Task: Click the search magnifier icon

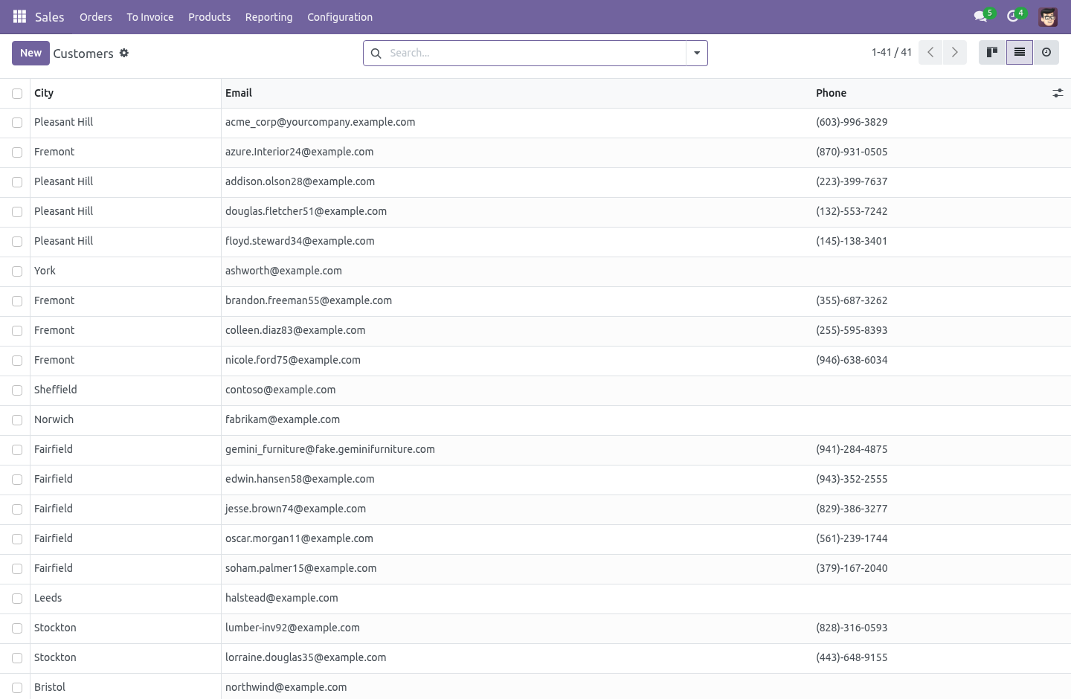Action: pyautogui.click(x=376, y=53)
